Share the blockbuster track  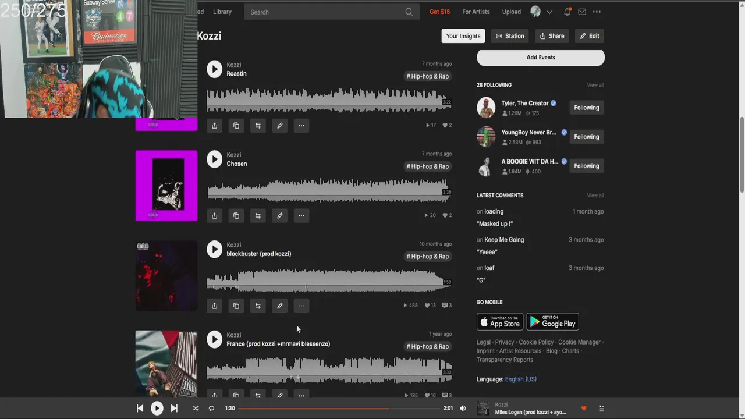(214, 306)
